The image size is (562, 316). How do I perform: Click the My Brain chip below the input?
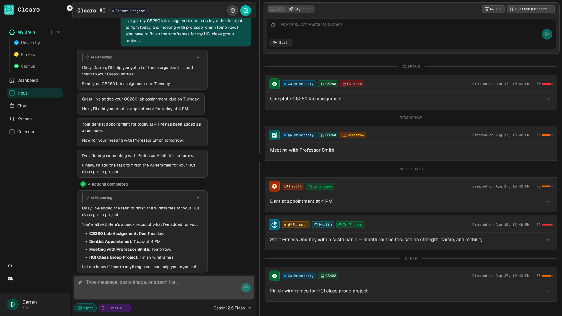click(x=281, y=42)
